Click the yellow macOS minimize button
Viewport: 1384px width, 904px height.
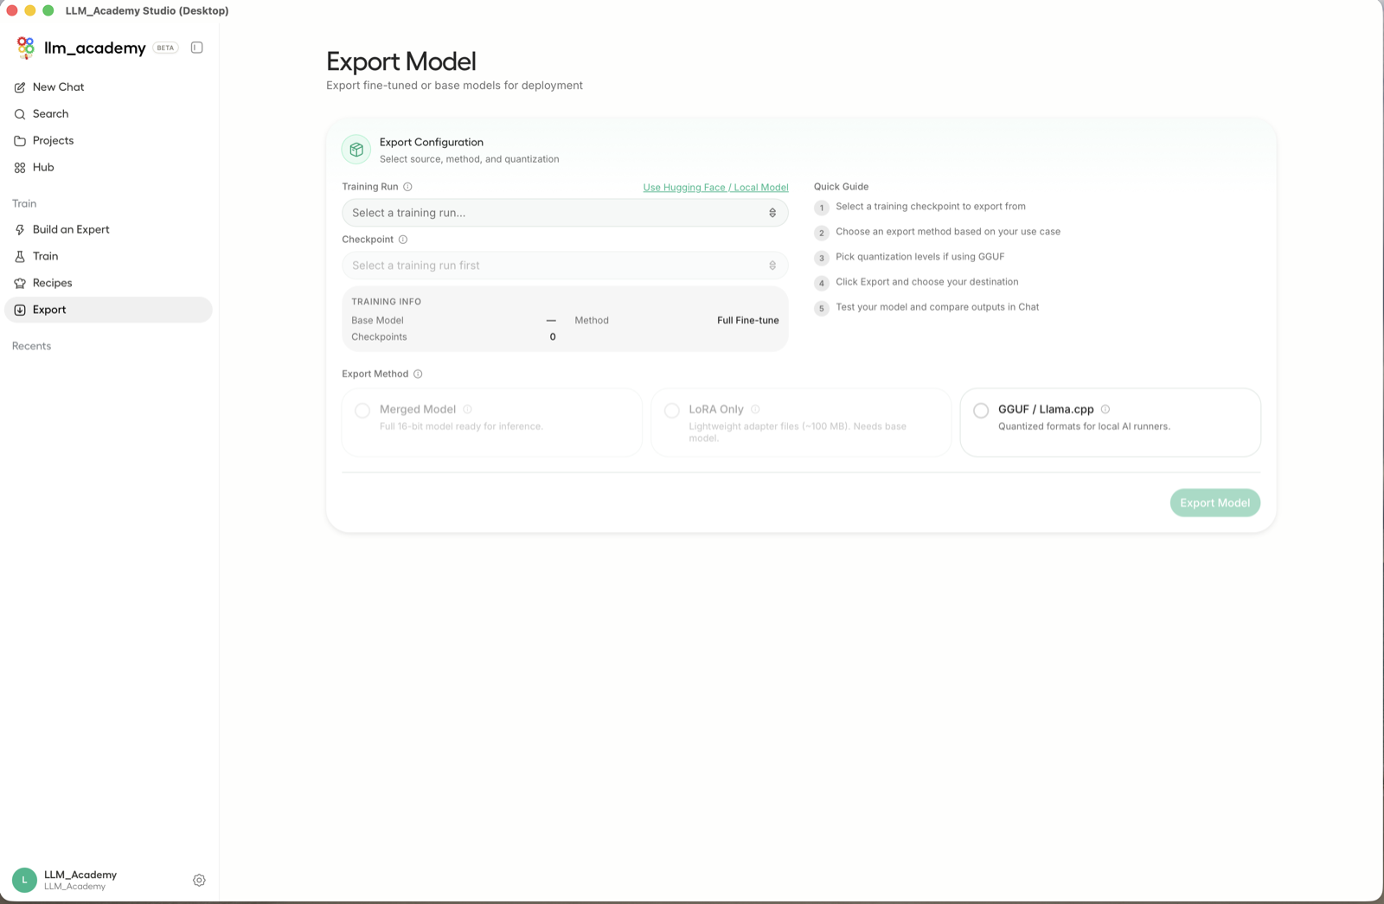tap(30, 10)
